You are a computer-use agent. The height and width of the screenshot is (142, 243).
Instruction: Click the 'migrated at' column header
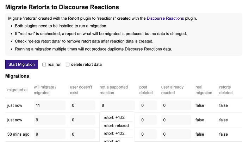[17, 90]
